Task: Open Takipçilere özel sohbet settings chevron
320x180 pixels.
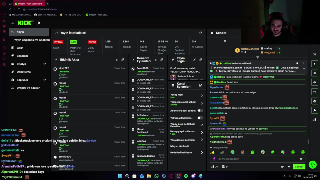Action: tap(202, 103)
